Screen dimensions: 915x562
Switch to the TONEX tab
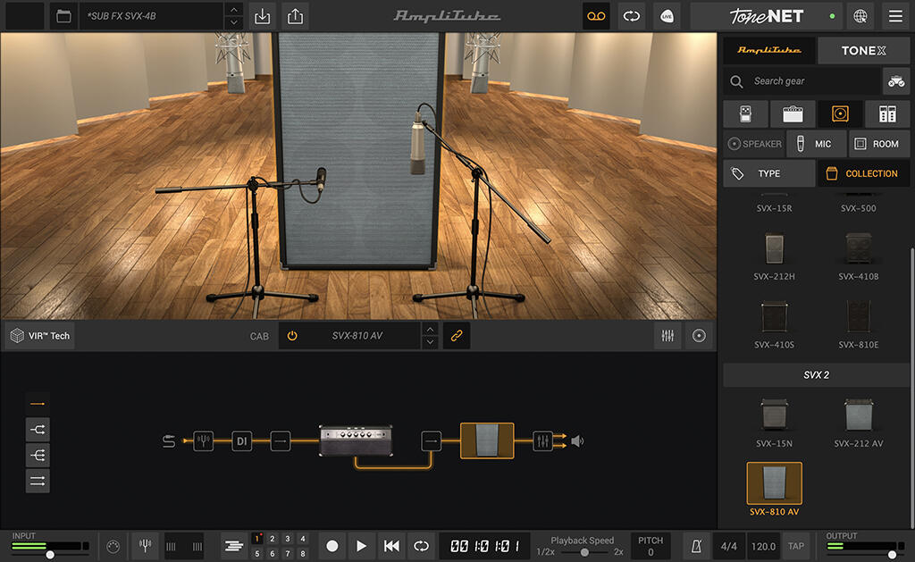click(x=863, y=50)
